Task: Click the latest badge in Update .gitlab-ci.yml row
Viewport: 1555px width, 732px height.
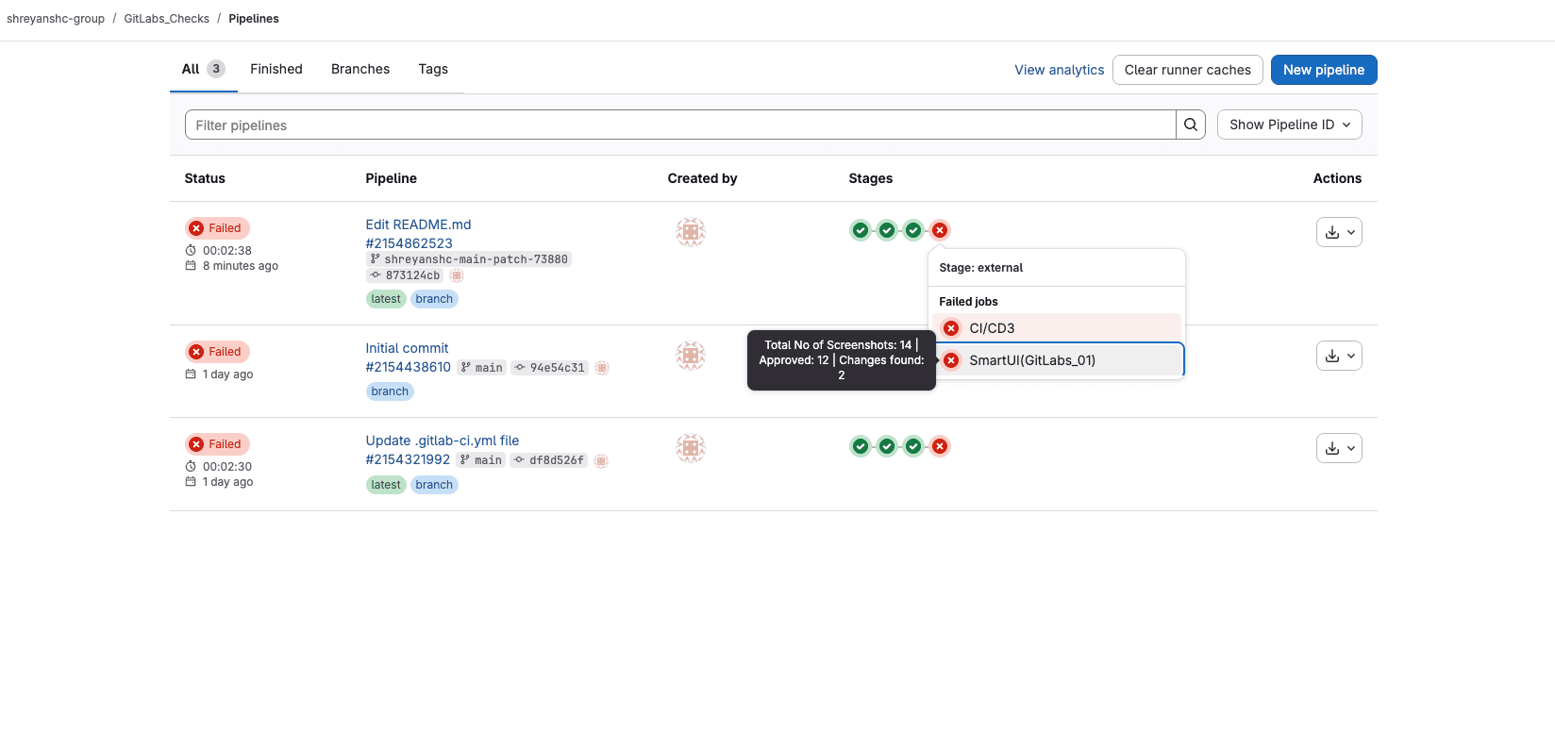Action: point(386,485)
